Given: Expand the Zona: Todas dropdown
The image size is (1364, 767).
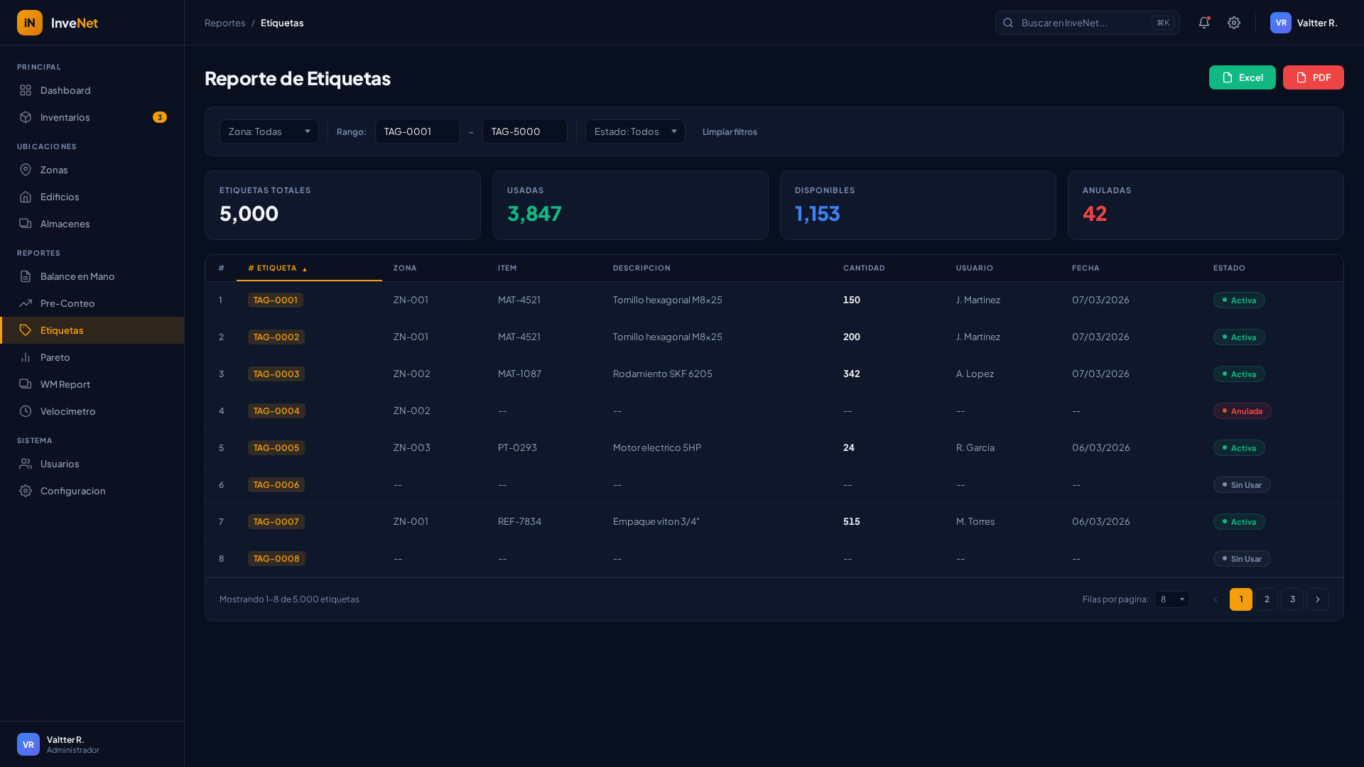Looking at the screenshot, I should tap(269, 131).
